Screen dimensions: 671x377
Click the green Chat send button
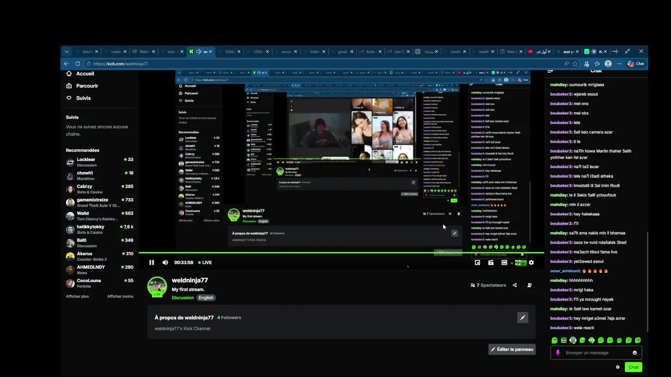click(x=633, y=367)
